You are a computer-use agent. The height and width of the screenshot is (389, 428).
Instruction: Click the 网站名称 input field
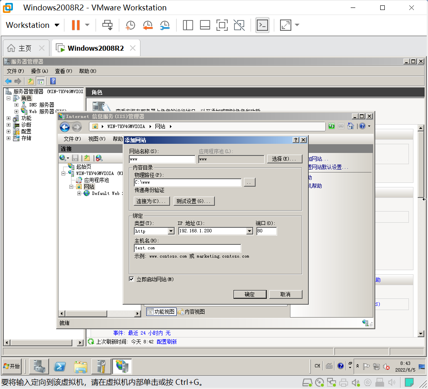(162, 159)
